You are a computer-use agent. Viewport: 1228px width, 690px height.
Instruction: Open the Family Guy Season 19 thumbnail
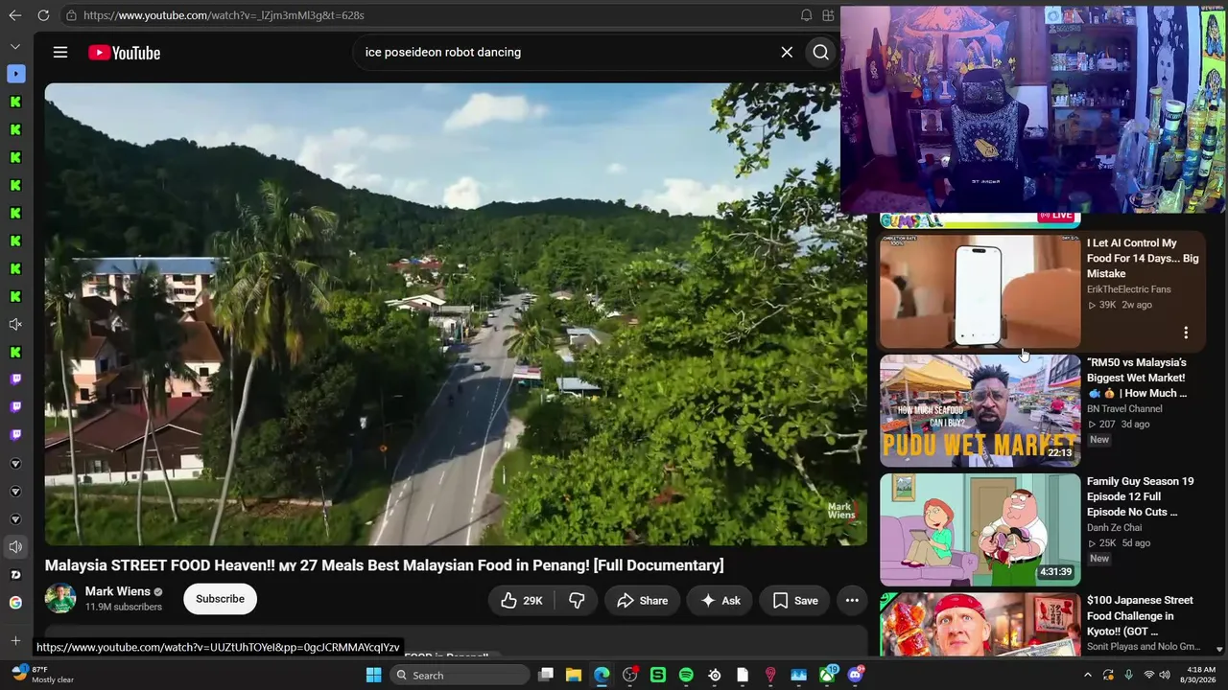coord(980,530)
